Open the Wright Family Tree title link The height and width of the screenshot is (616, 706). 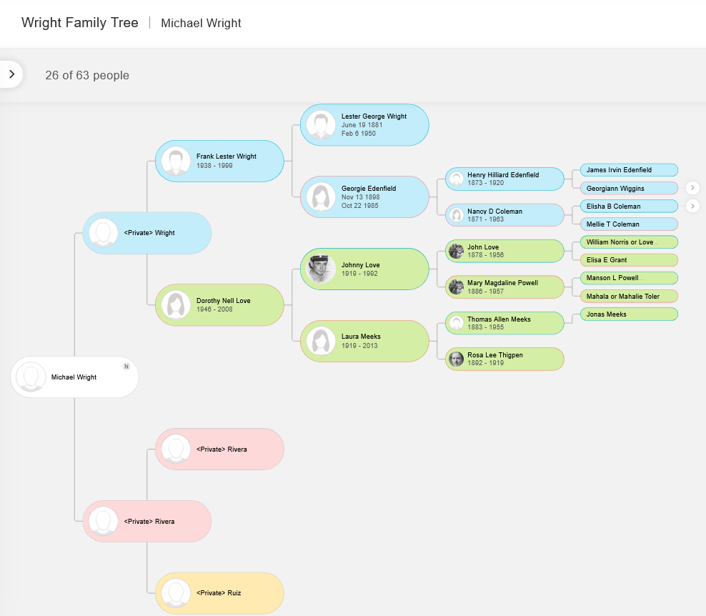(x=80, y=23)
